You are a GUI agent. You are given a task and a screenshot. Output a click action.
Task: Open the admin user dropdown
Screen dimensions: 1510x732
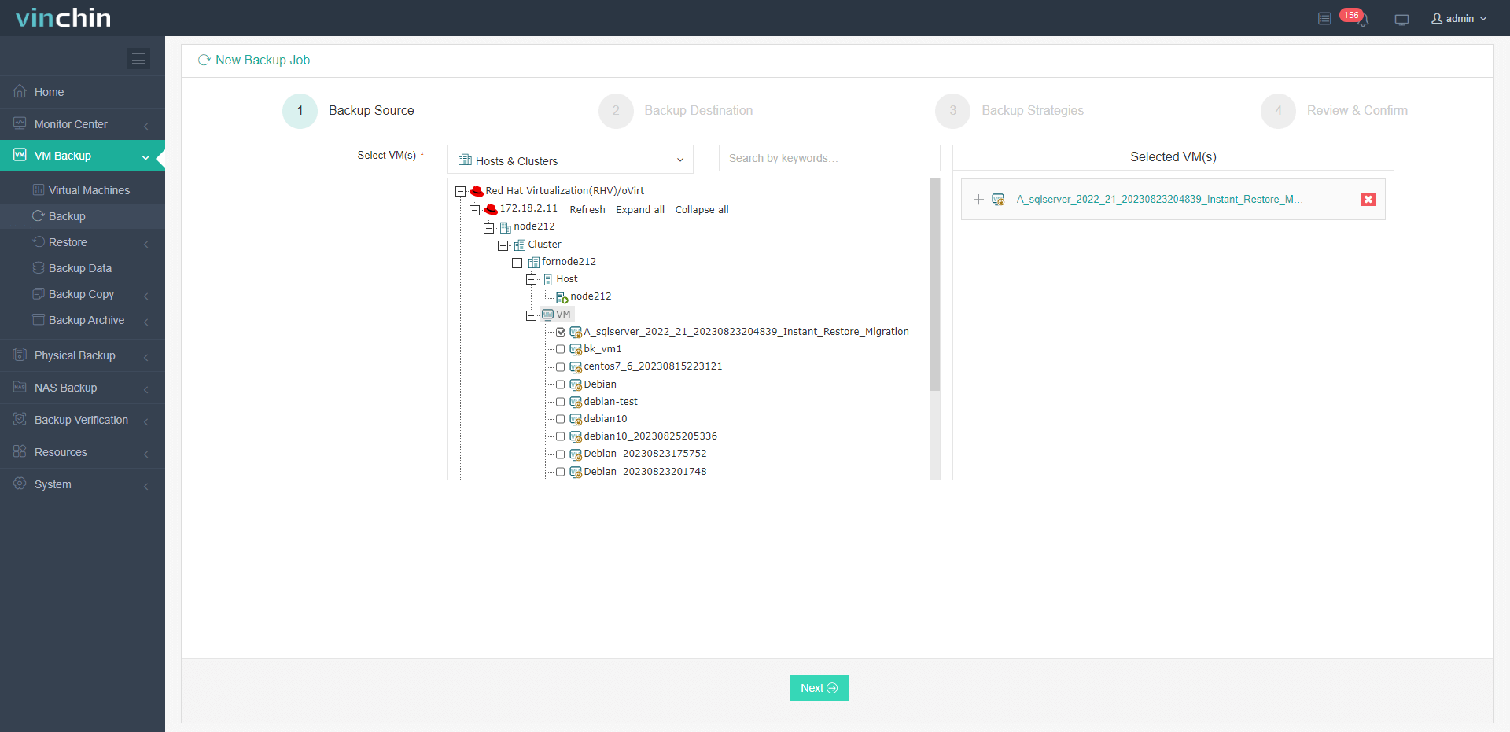tap(1459, 18)
